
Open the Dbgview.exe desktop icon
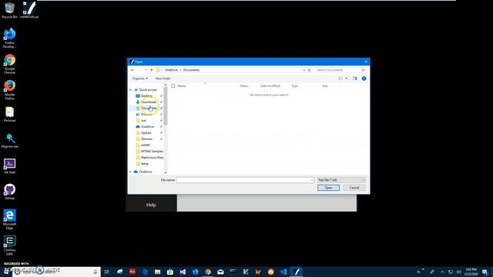(9, 140)
